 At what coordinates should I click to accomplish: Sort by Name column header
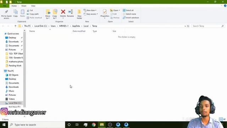pos(32,31)
